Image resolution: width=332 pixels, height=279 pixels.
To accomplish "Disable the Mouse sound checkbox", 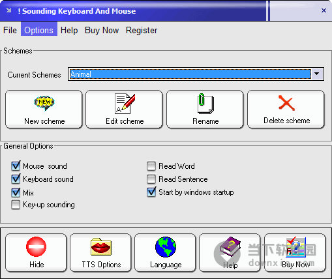I will tap(16, 166).
